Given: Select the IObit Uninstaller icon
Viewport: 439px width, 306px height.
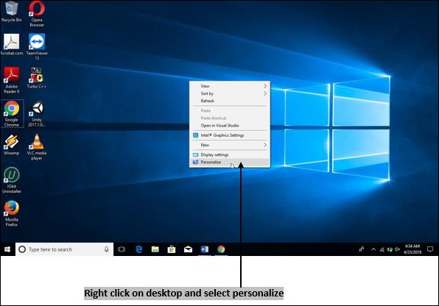Looking at the screenshot, I should tap(11, 180).
